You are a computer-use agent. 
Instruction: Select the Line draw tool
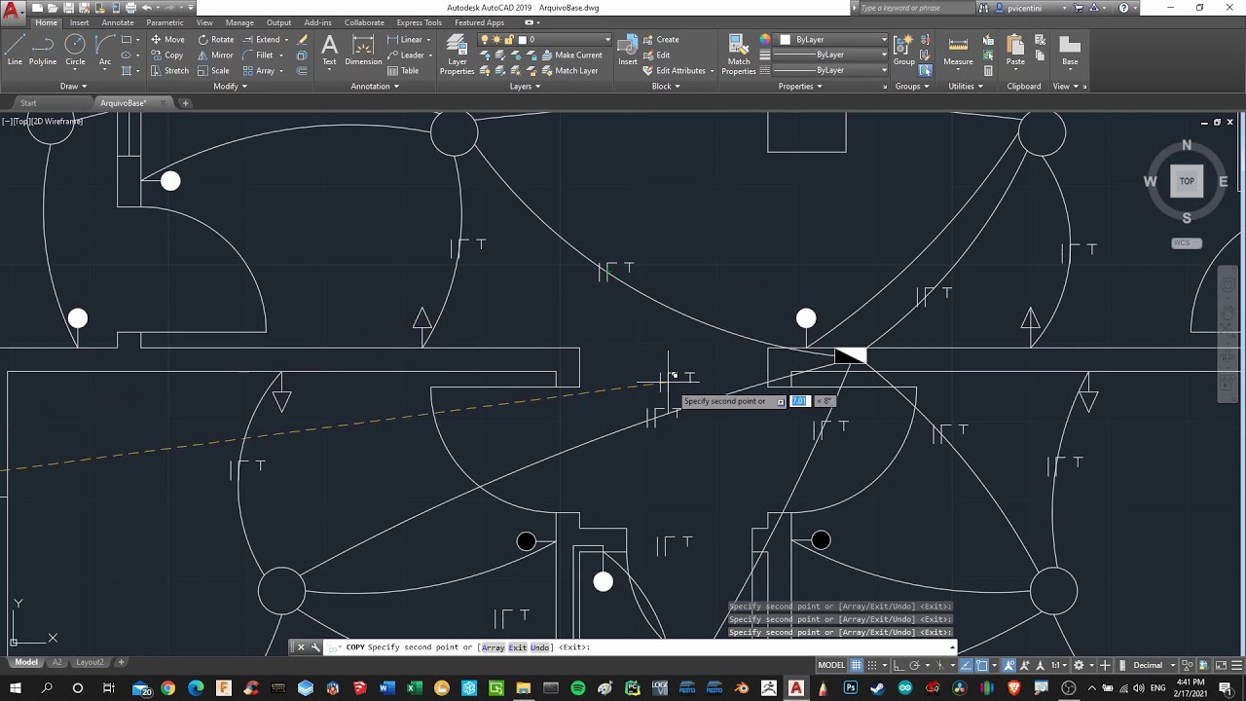(15, 51)
